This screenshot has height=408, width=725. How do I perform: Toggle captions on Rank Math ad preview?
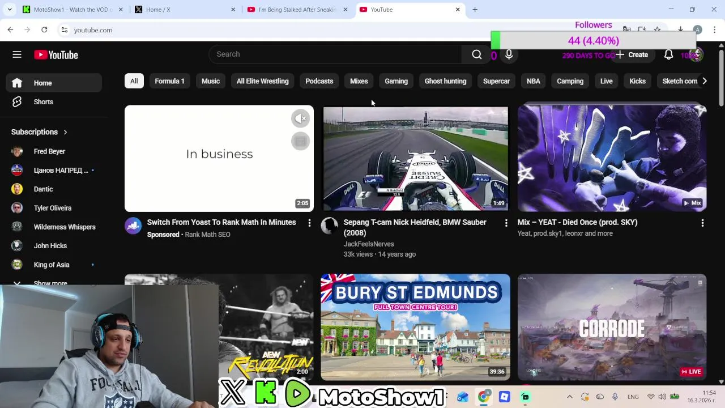point(301,141)
